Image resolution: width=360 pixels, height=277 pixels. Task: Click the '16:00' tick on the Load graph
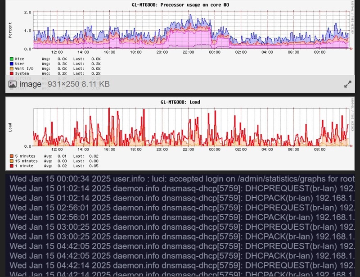click(x=109, y=150)
